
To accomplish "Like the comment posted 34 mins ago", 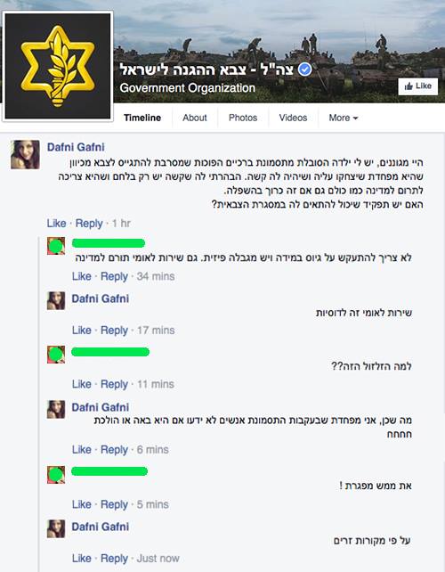I will pyautogui.click(x=82, y=276).
